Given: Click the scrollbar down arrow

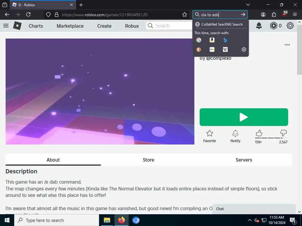Looking at the screenshot, I should pyautogui.click(x=299, y=212).
